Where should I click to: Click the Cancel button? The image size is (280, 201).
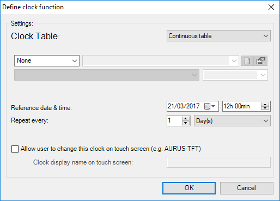247,188
